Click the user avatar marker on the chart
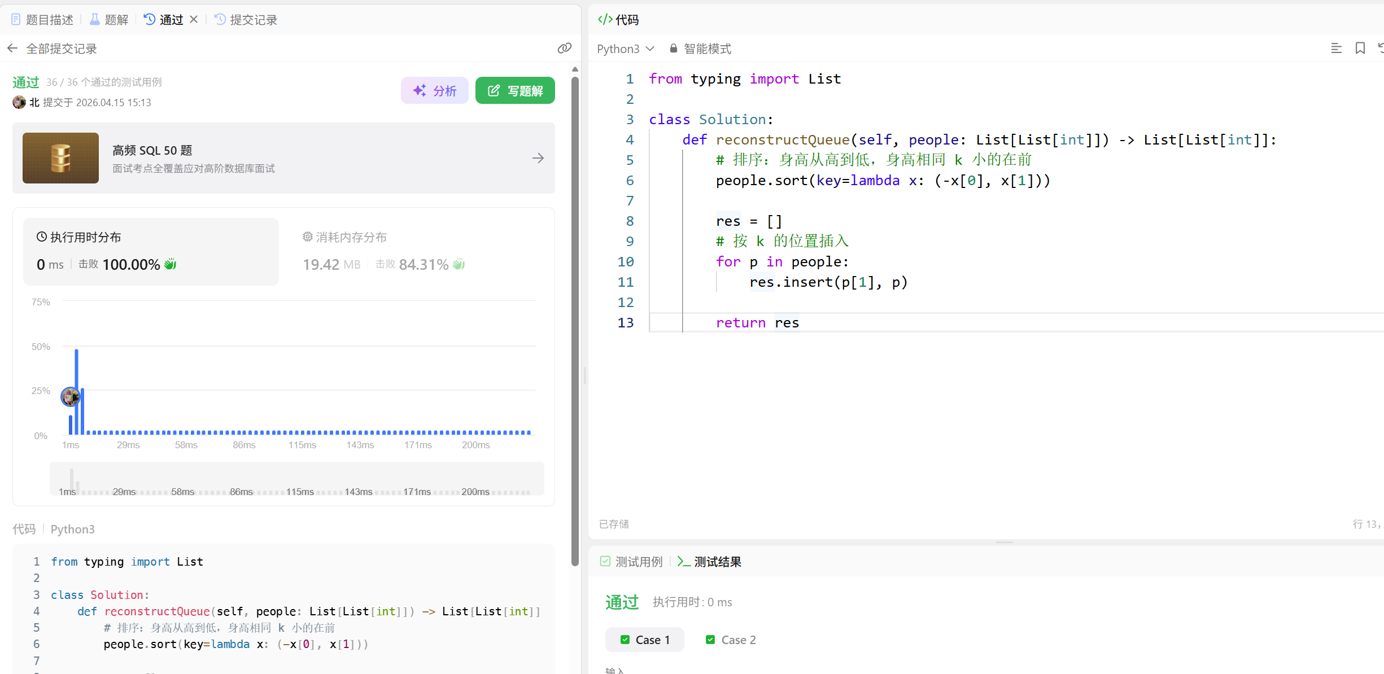 (x=70, y=397)
